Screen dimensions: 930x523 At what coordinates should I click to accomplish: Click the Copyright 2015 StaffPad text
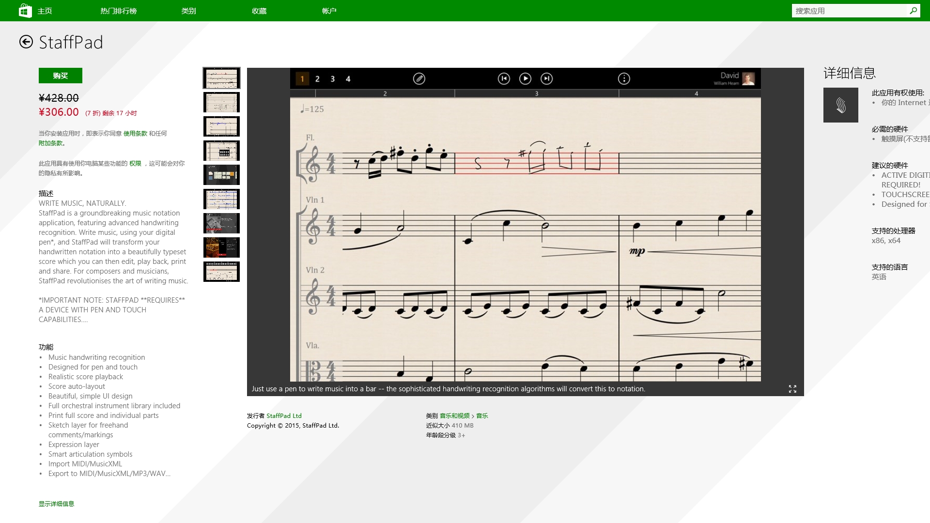click(x=293, y=425)
